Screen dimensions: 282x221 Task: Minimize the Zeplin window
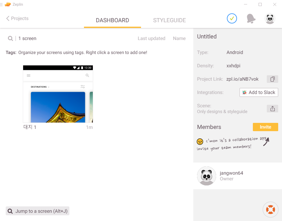(246, 4)
